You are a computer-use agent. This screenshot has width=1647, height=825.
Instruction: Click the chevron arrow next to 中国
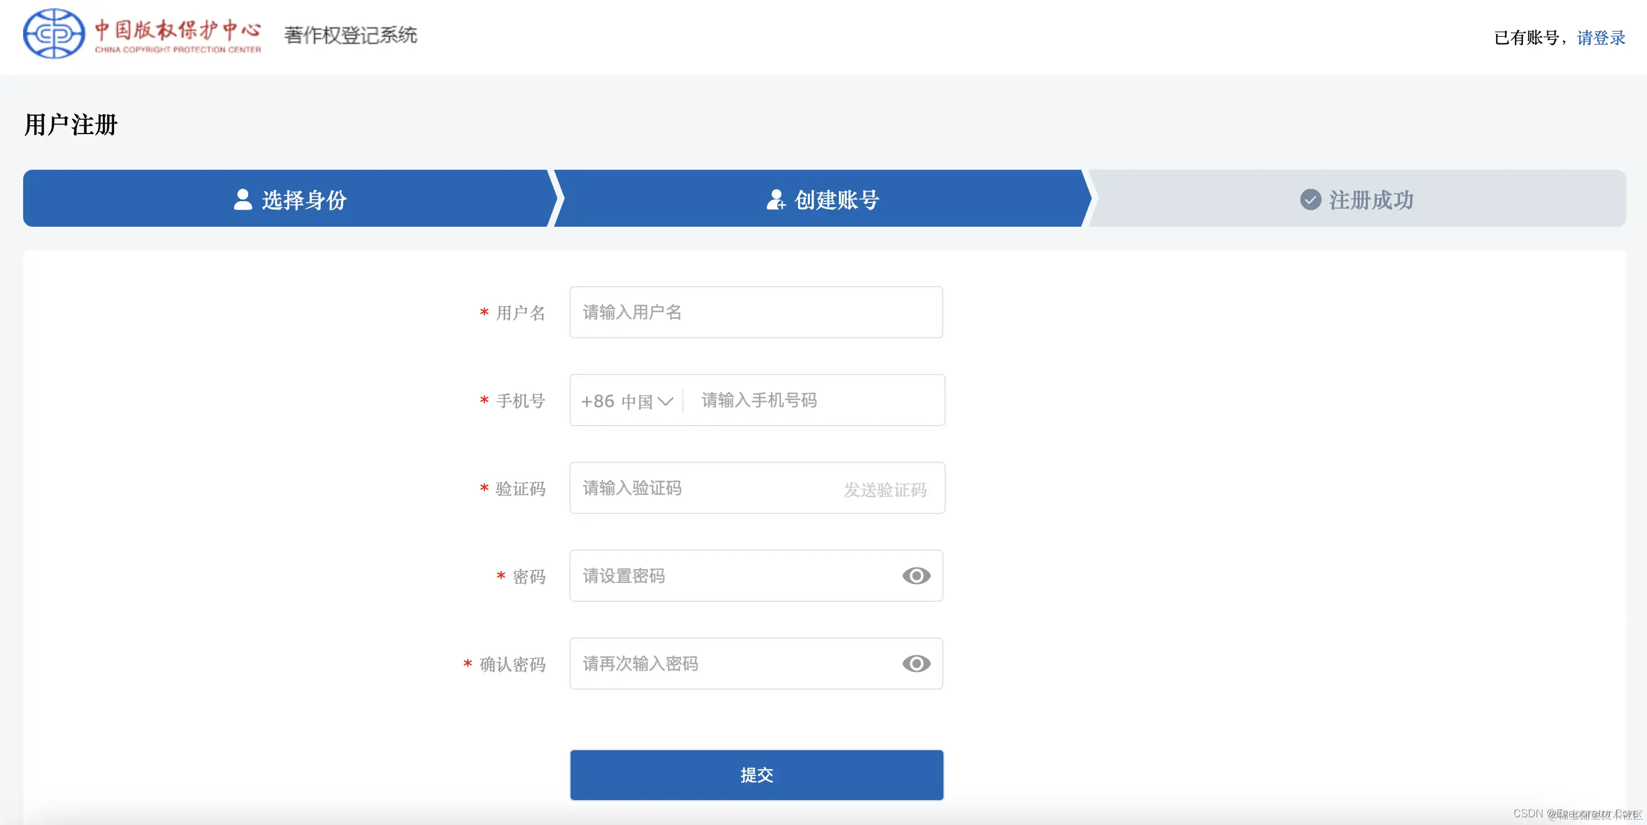tap(665, 401)
